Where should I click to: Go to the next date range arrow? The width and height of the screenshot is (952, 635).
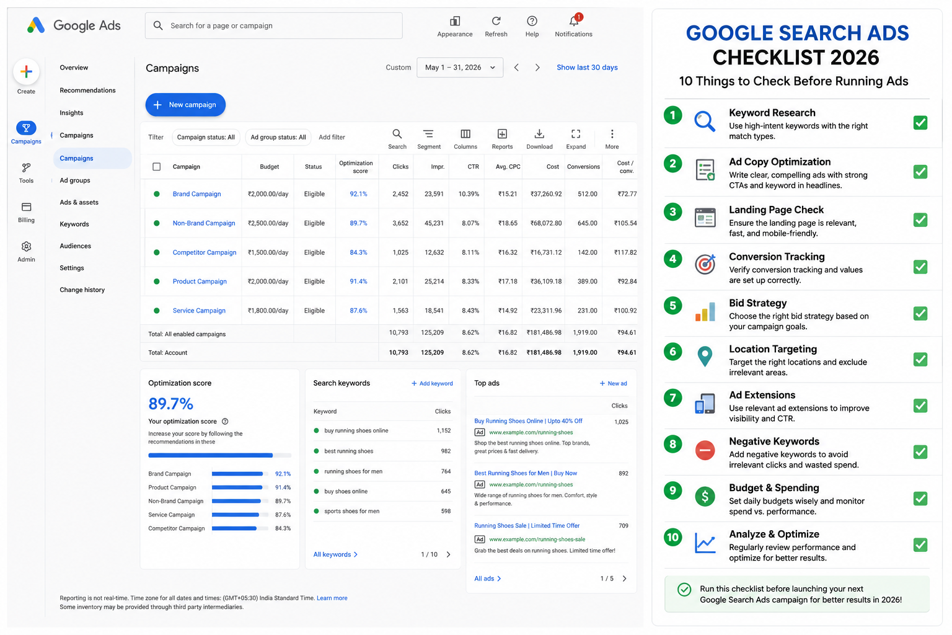[x=537, y=68]
